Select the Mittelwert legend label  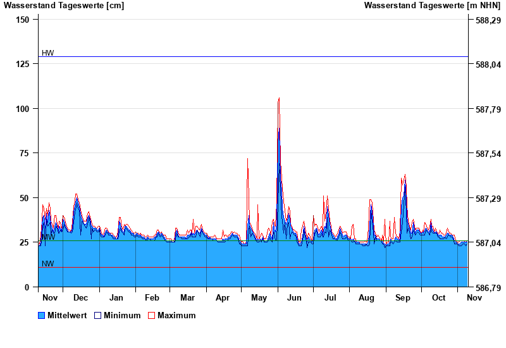tap(68, 315)
